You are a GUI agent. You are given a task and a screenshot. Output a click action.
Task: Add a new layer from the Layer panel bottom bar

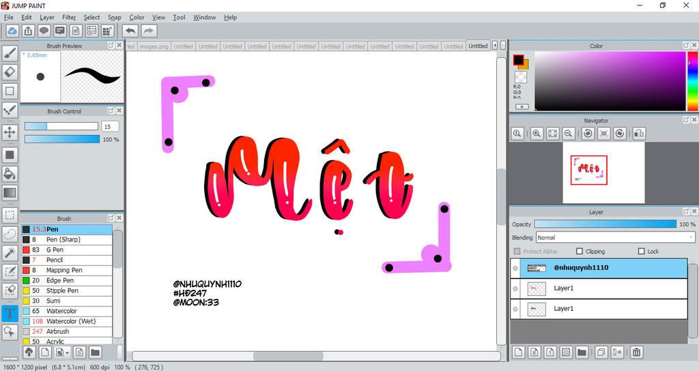[518, 353]
